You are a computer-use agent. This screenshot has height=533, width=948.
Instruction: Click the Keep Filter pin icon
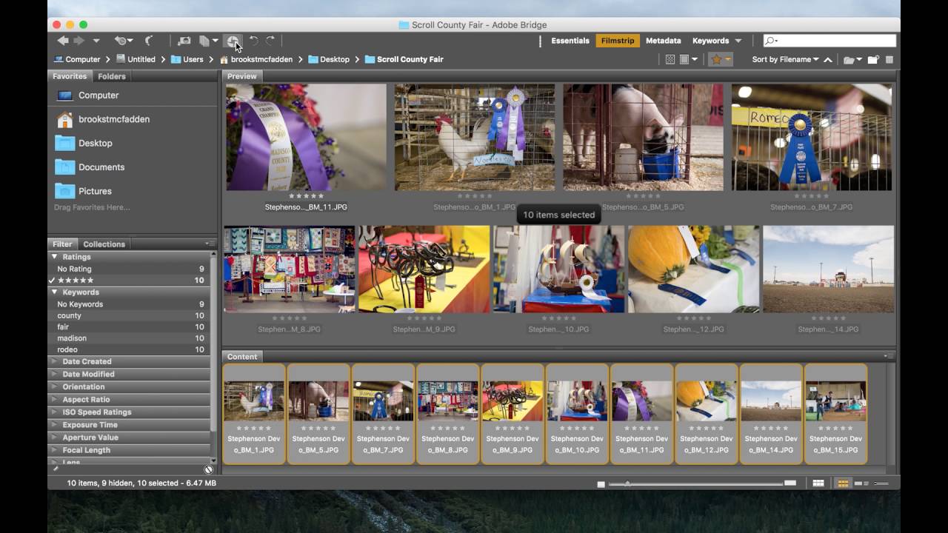point(55,469)
